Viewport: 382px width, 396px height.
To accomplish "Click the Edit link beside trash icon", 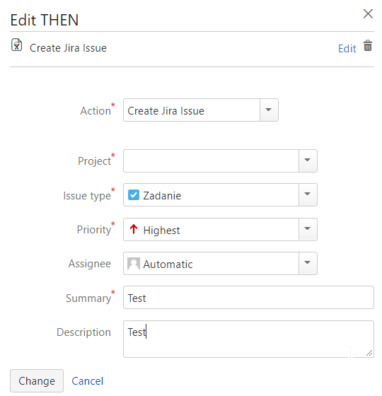I will point(347,49).
